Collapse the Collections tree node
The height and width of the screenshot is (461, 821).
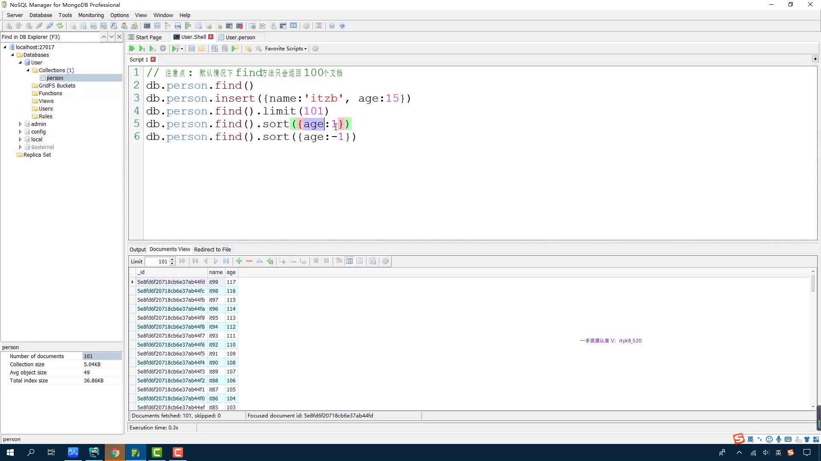[x=28, y=70]
